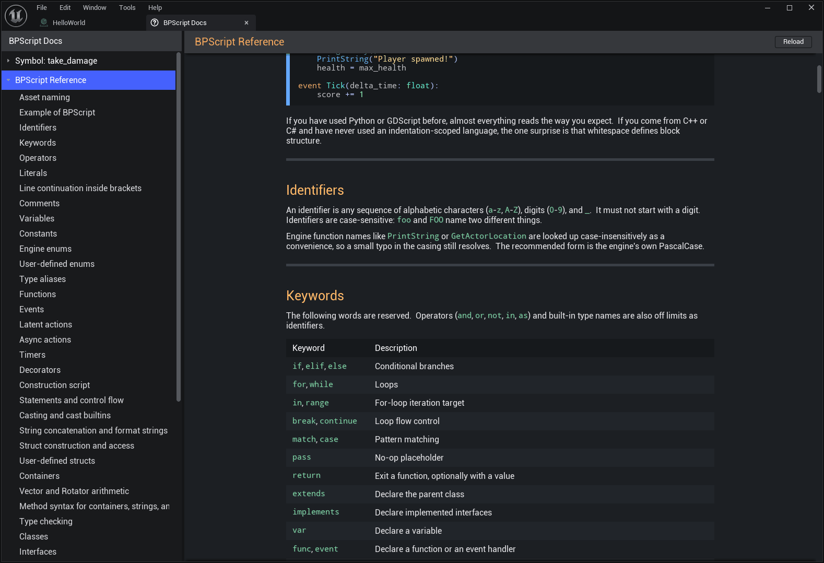Screen dimensions: 824x563
Task: Minimize the editor window
Action: tap(768, 7)
